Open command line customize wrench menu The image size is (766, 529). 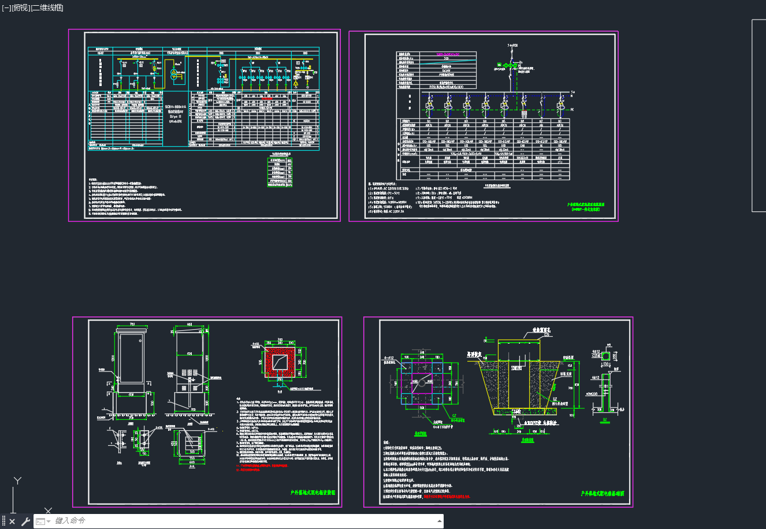[x=25, y=521]
